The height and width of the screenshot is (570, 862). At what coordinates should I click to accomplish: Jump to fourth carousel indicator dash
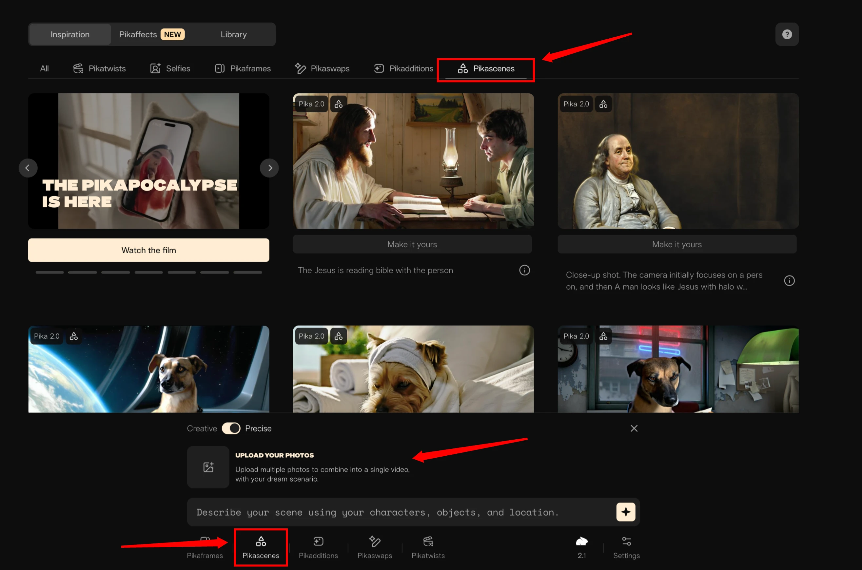click(x=148, y=272)
